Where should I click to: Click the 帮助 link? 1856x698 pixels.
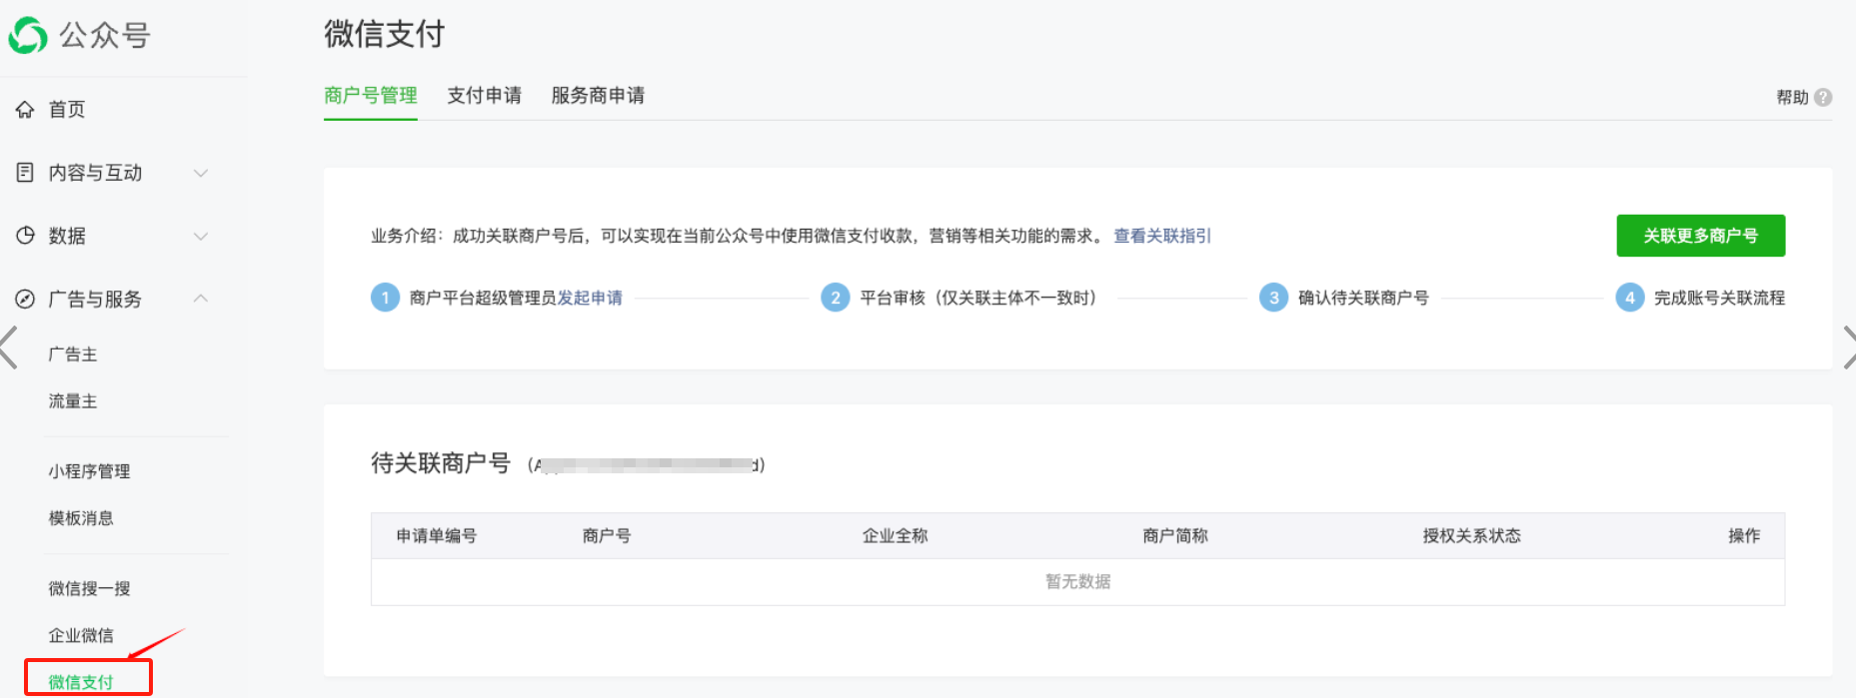(x=1792, y=97)
